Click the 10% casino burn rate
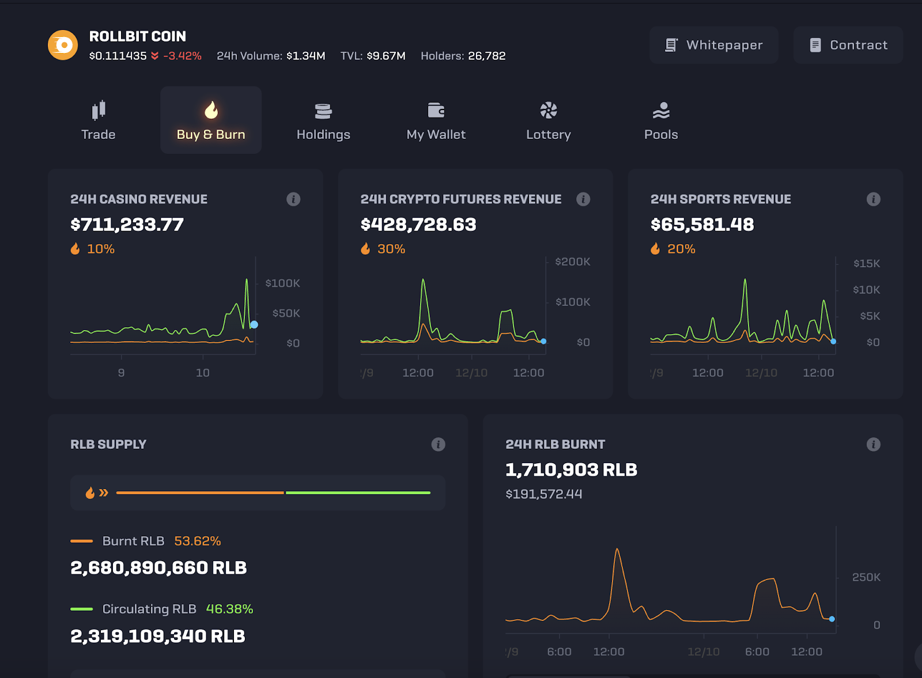Image resolution: width=922 pixels, height=678 pixels. (x=101, y=249)
